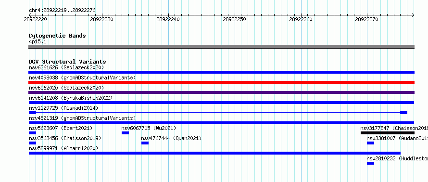Image resolution: width=428 pixels, height=182 pixels.
Task: Click ruler position 28922220
Action: (x=35, y=19)
